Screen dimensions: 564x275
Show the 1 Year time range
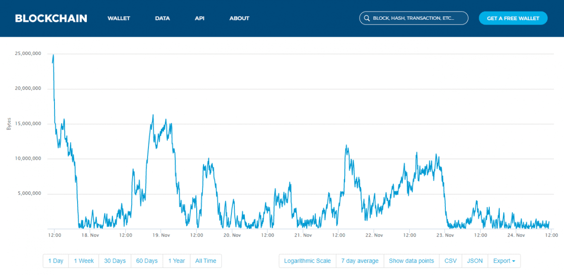[x=176, y=261]
